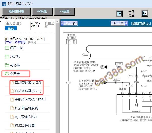Image resolution: width=152 pixels, height=133 pixels.
Task: Click the sidebar vertical scrollbar track
Action: pos(57,78)
